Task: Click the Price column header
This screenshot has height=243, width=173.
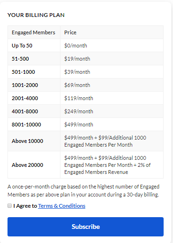Action: pyautogui.click(x=112, y=32)
